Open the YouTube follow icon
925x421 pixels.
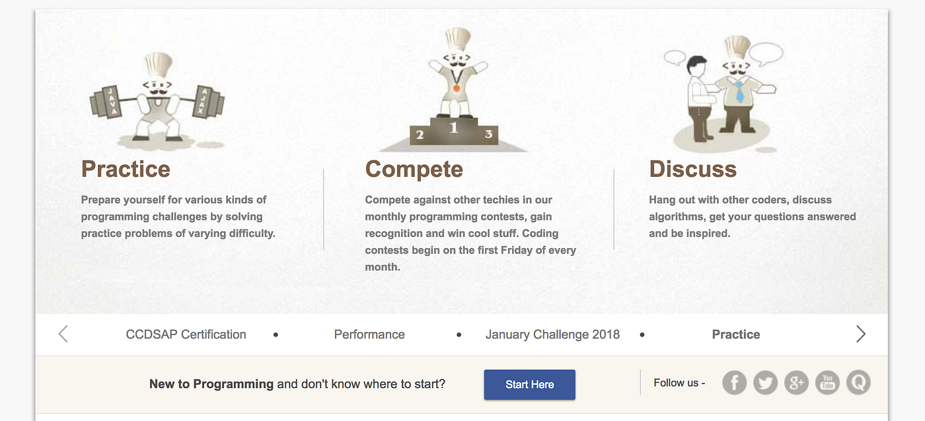tap(827, 382)
